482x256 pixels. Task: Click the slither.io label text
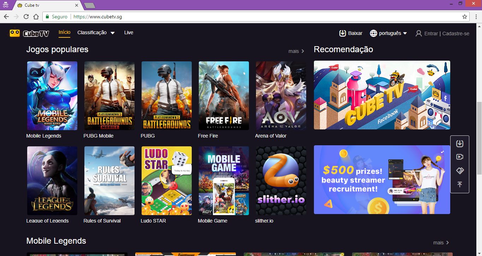[x=264, y=221]
